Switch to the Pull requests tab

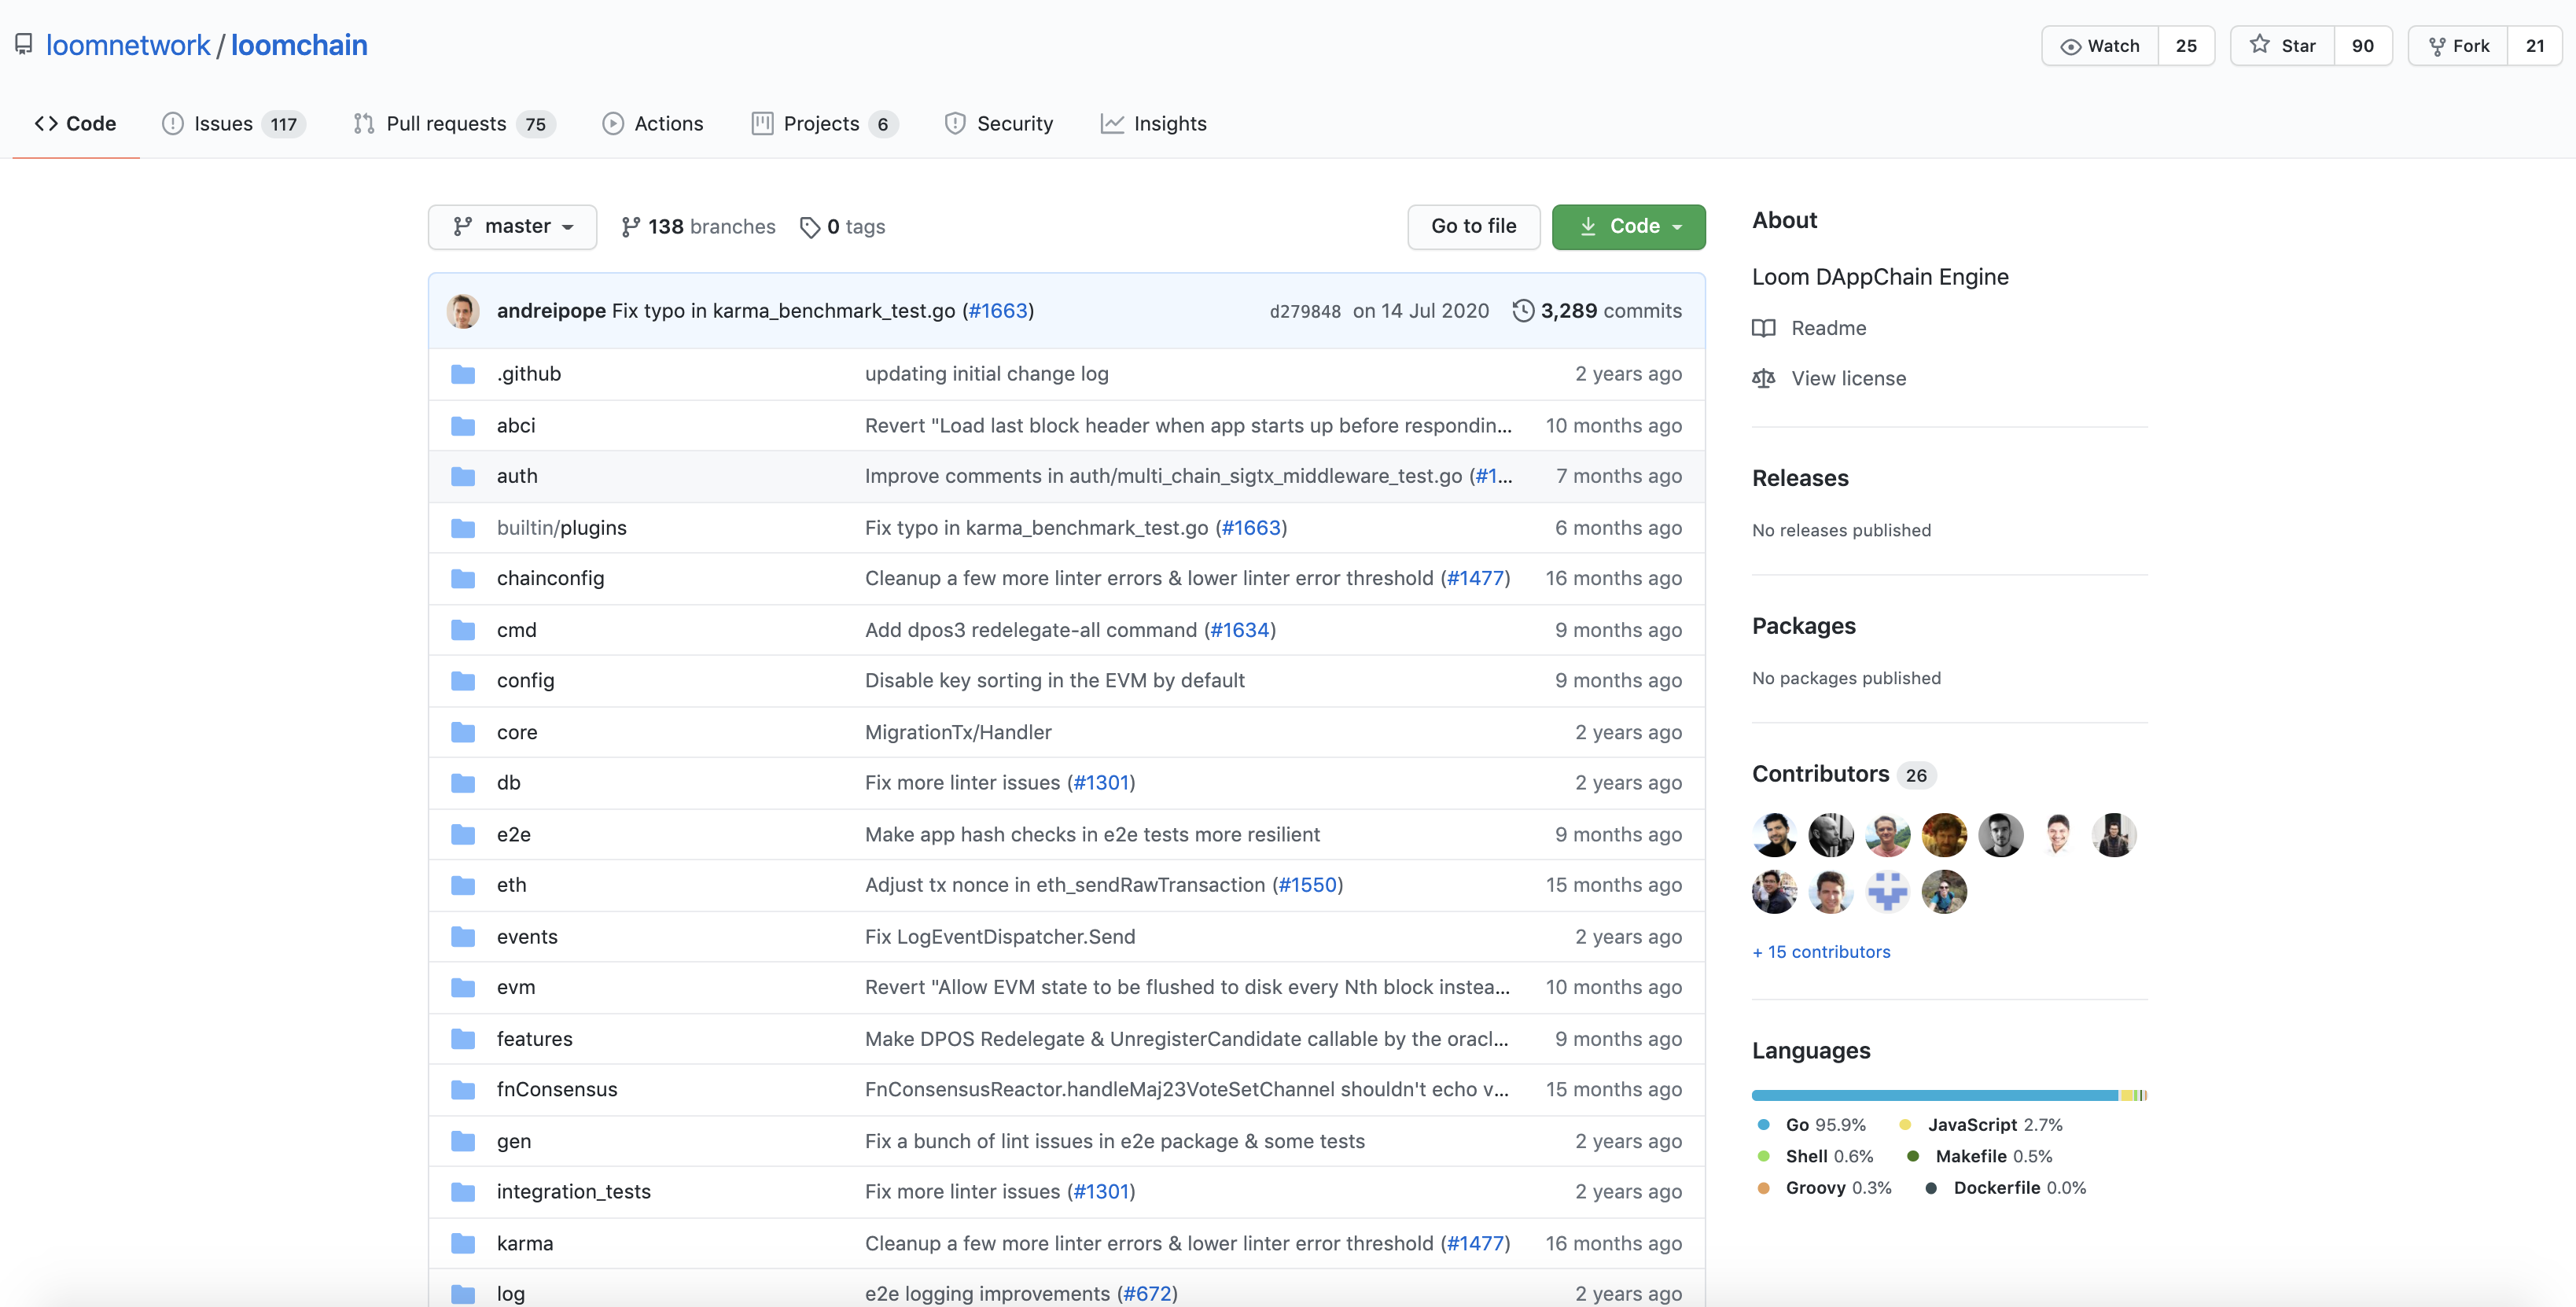coord(445,124)
